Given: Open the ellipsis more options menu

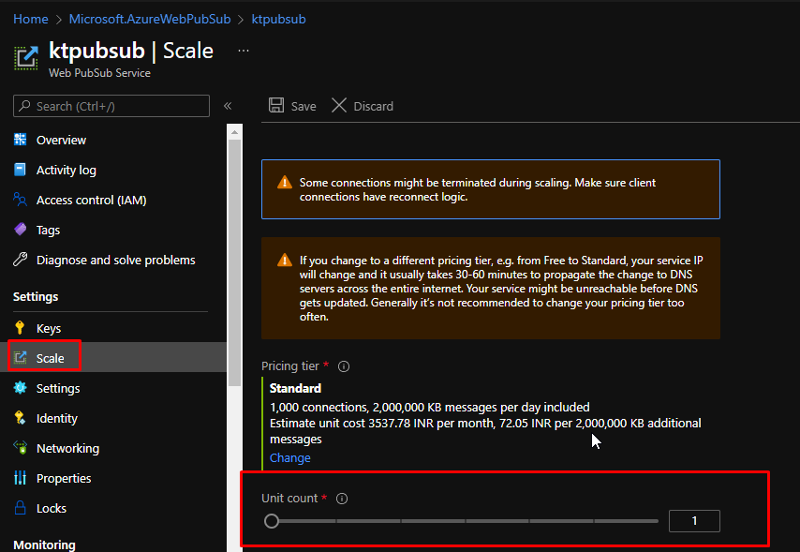Looking at the screenshot, I should point(244,50).
